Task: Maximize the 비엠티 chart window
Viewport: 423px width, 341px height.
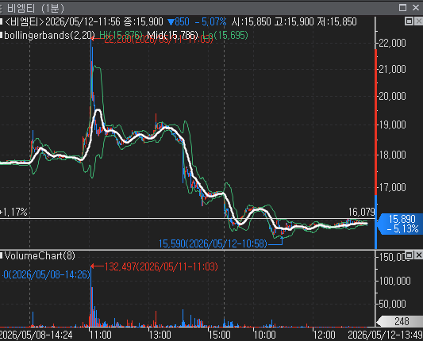Action: [402, 8]
